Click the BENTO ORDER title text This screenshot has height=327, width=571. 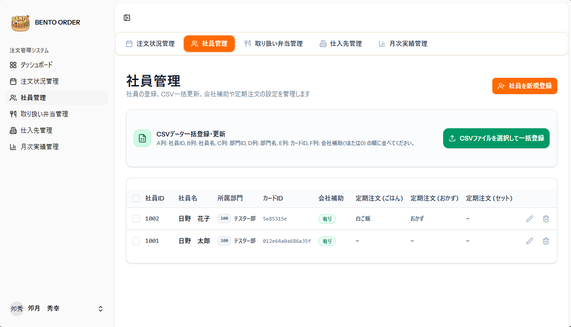coord(57,22)
